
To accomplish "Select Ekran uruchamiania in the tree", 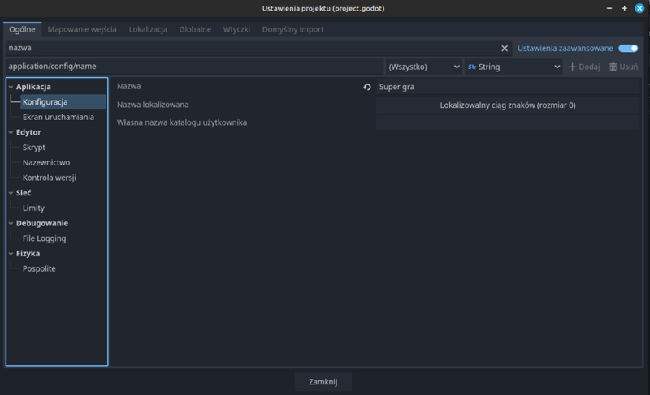I will tap(58, 117).
